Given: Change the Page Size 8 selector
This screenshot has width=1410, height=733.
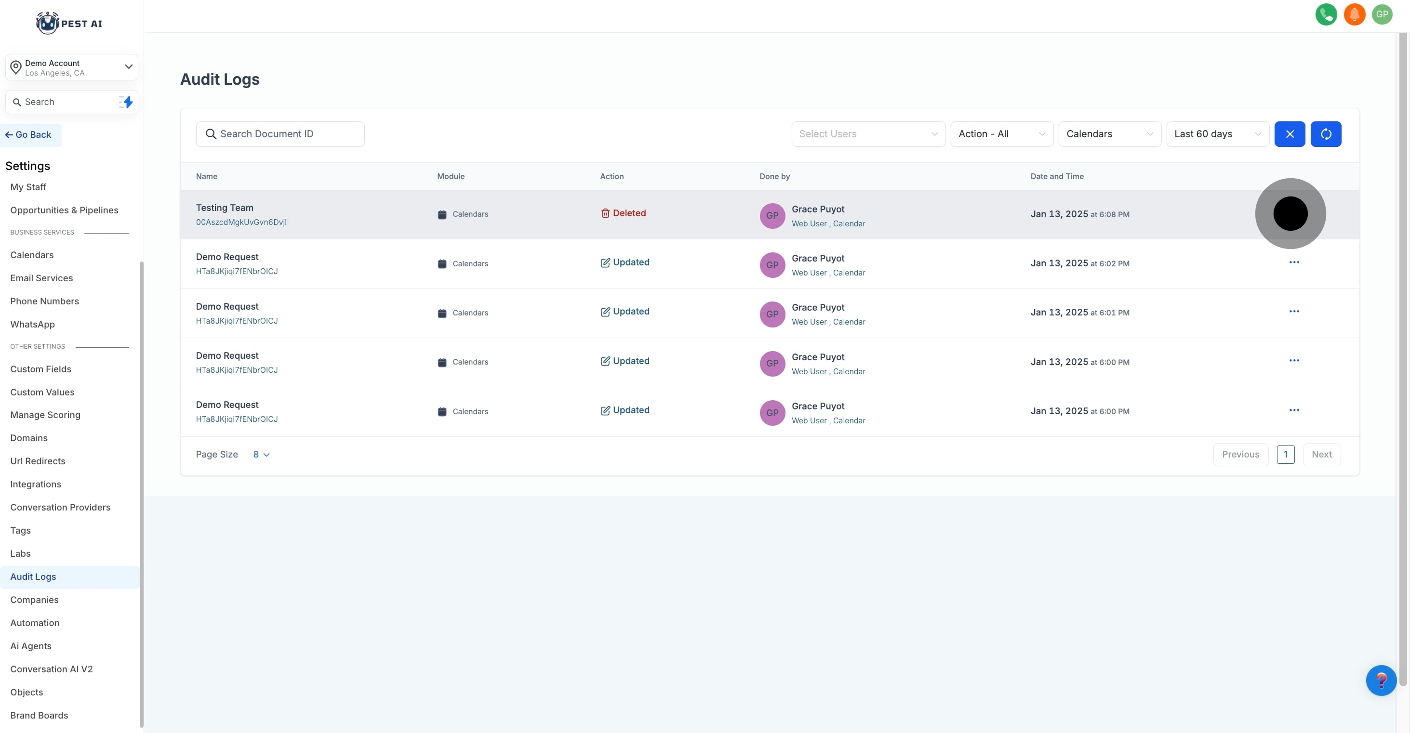Looking at the screenshot, I should [x=261, y=455].
